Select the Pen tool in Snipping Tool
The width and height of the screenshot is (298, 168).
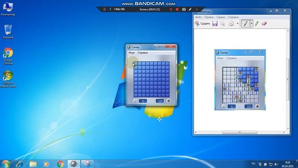[x=245, y=24]
